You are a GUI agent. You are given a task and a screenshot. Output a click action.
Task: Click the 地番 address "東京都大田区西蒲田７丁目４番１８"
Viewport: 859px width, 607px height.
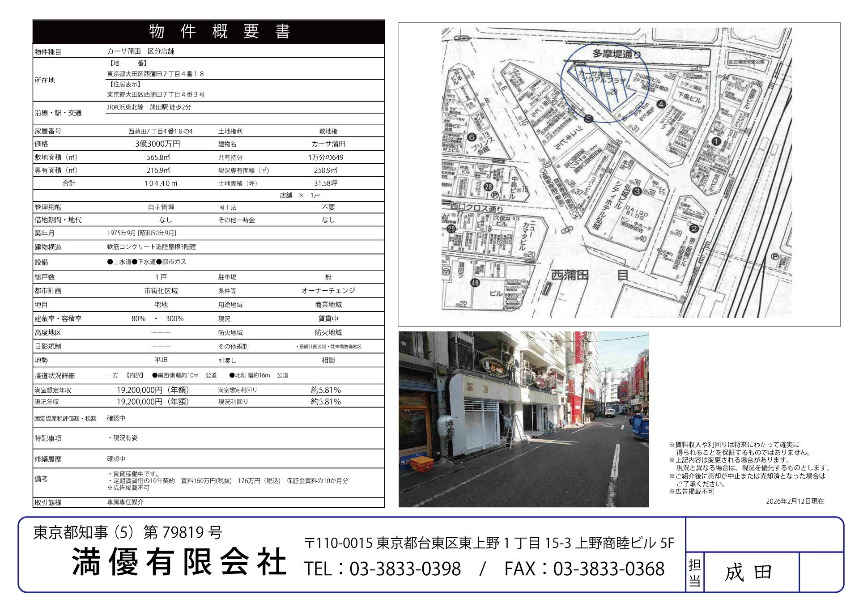pos(155,74)
